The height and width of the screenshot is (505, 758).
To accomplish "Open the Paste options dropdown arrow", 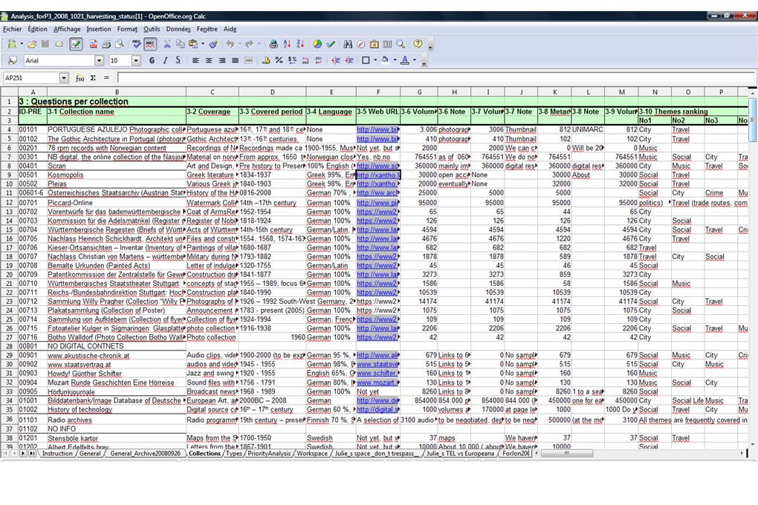I will click(202, 45).
